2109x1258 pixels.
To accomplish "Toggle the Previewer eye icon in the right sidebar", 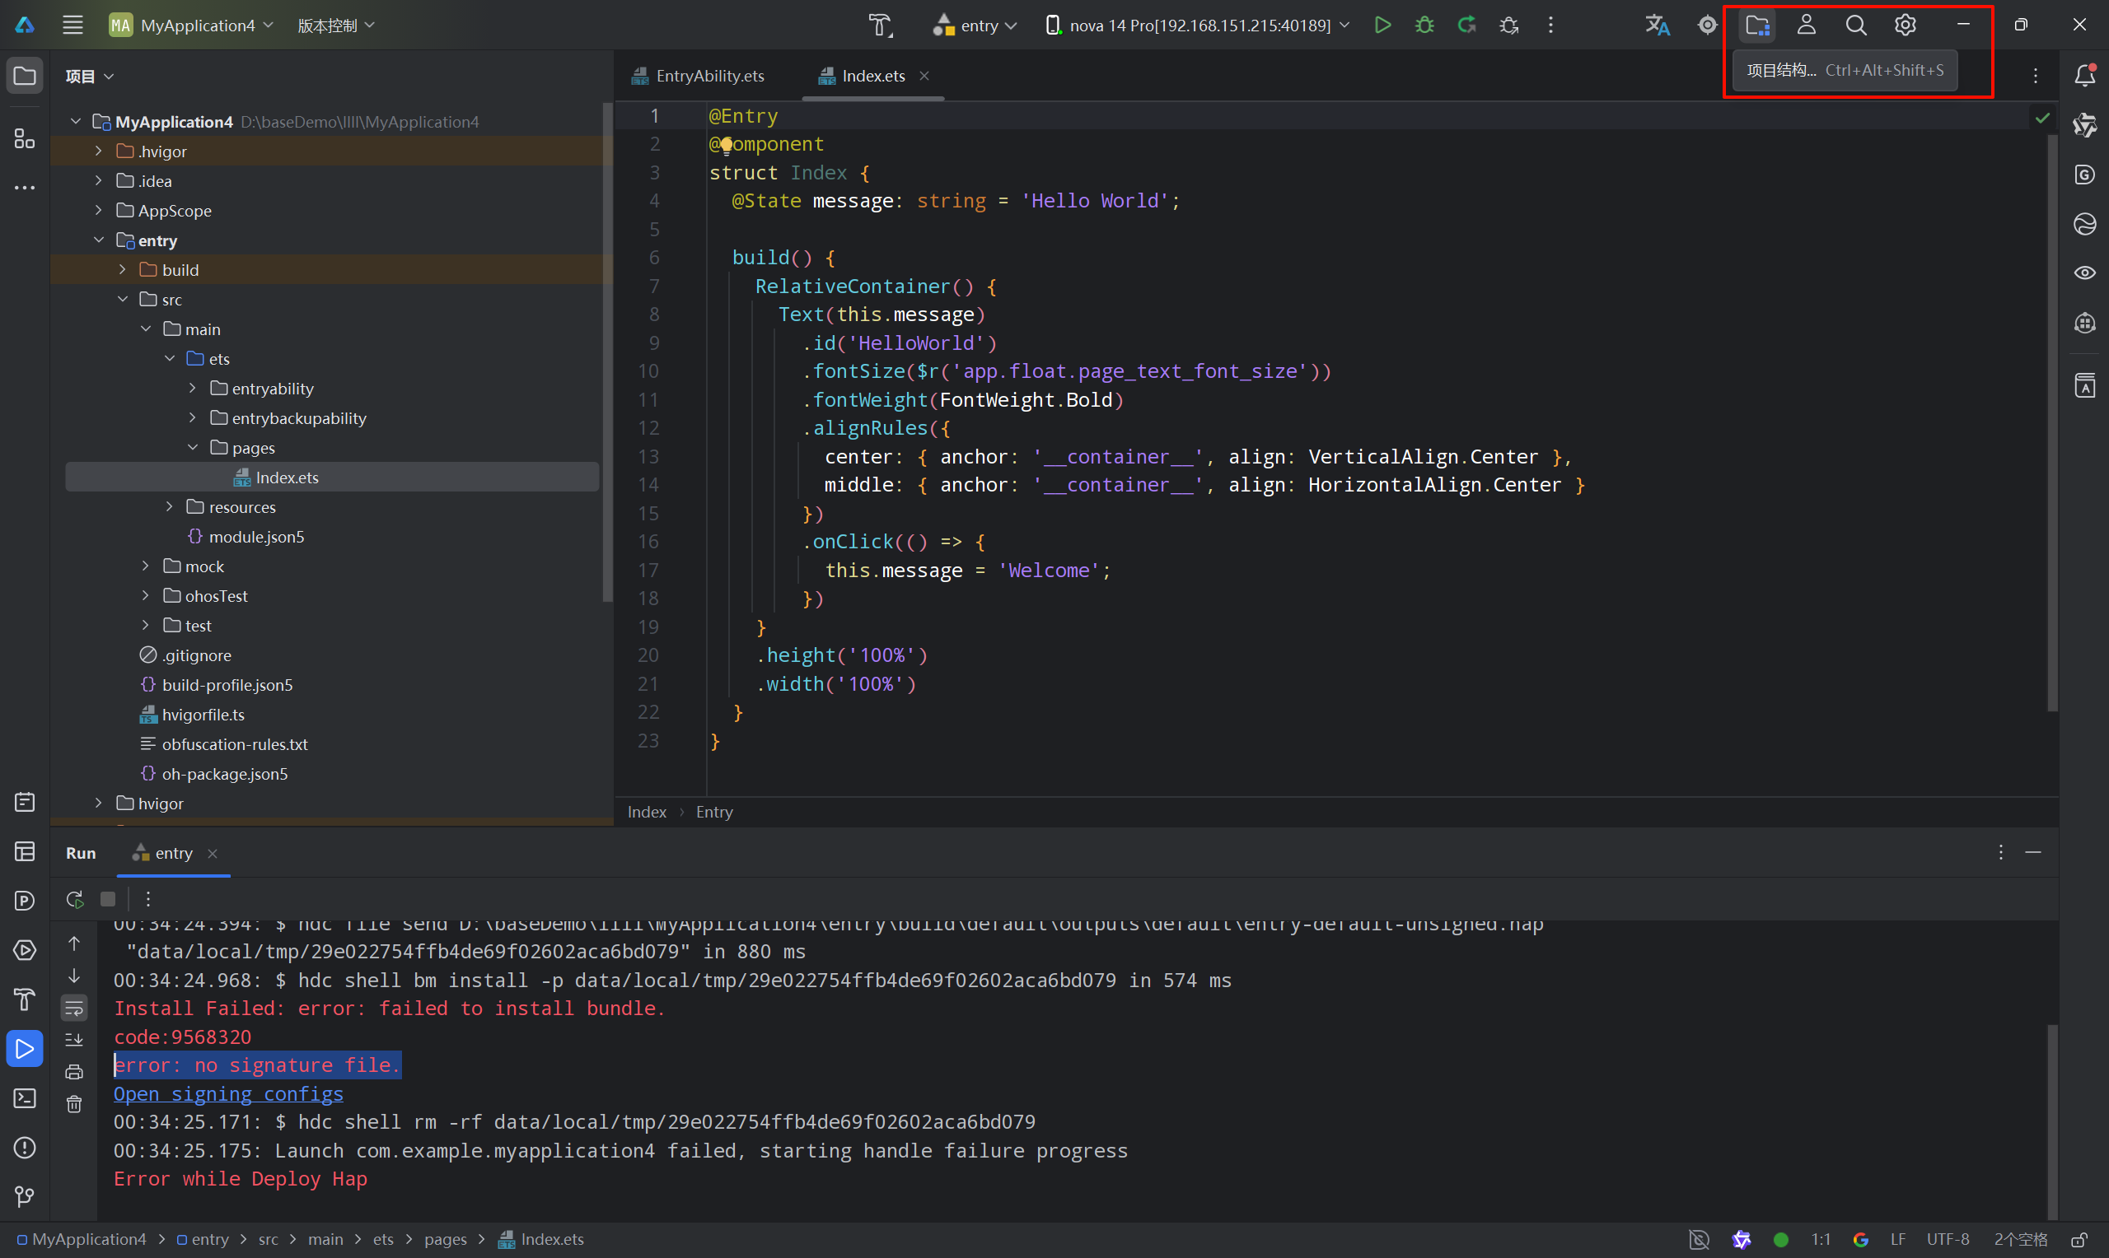I will pyautogui.click(x=2085, y=273).
